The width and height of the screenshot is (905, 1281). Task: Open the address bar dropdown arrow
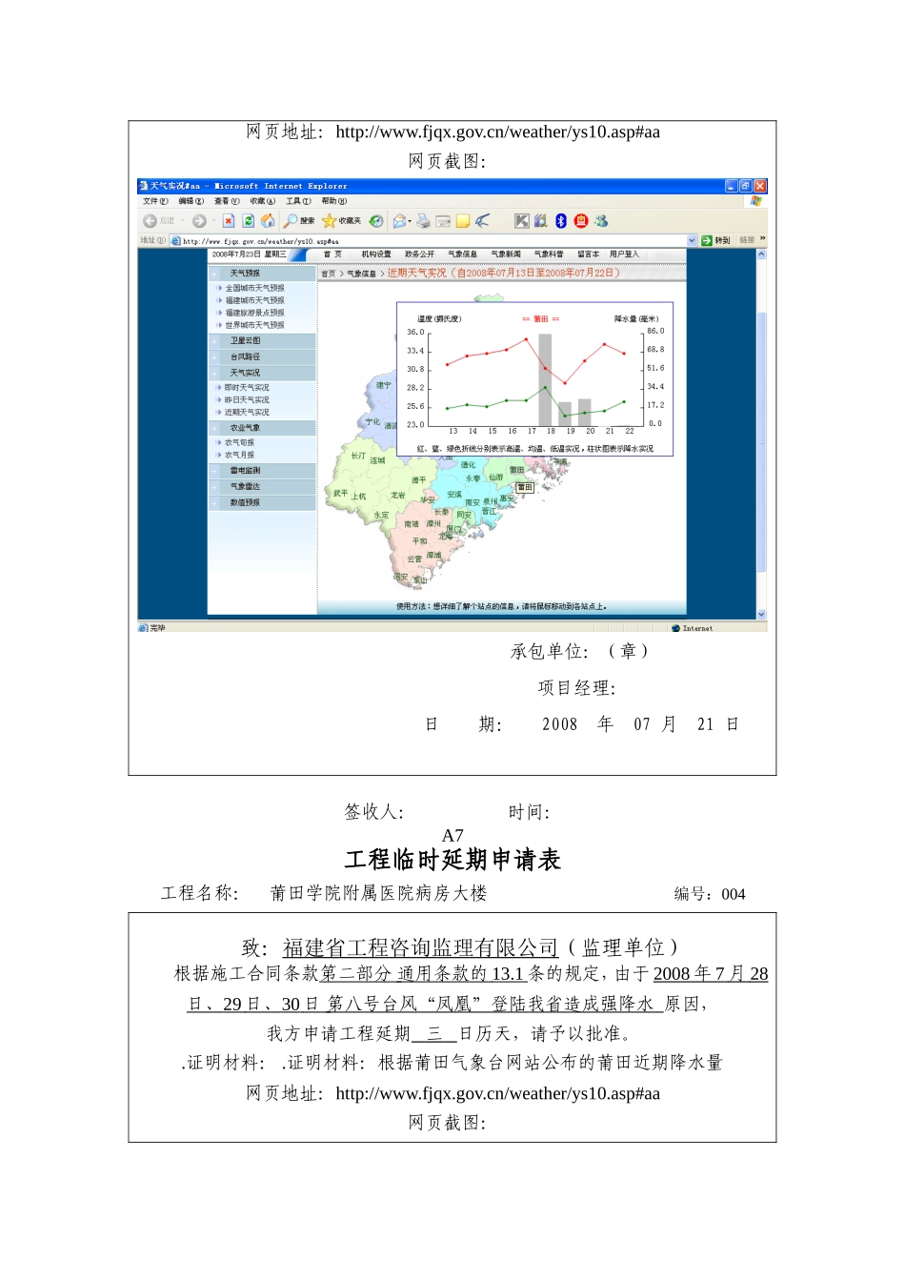pyautogui.click(x=693, y=241)
